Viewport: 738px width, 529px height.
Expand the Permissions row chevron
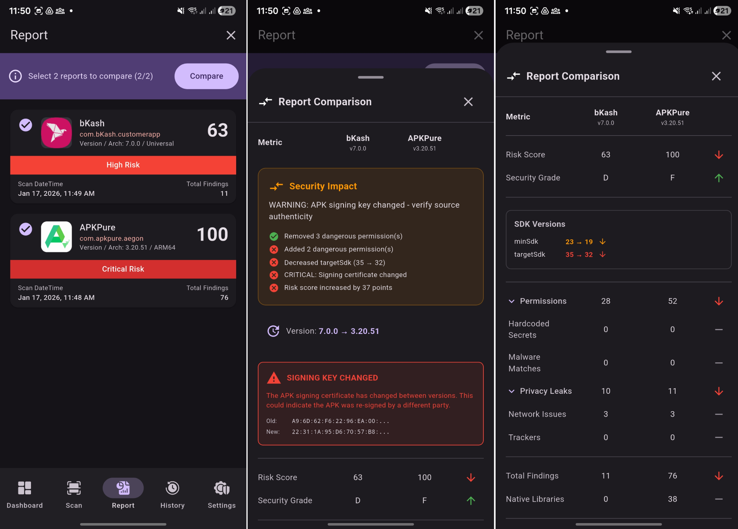point(512,301)
